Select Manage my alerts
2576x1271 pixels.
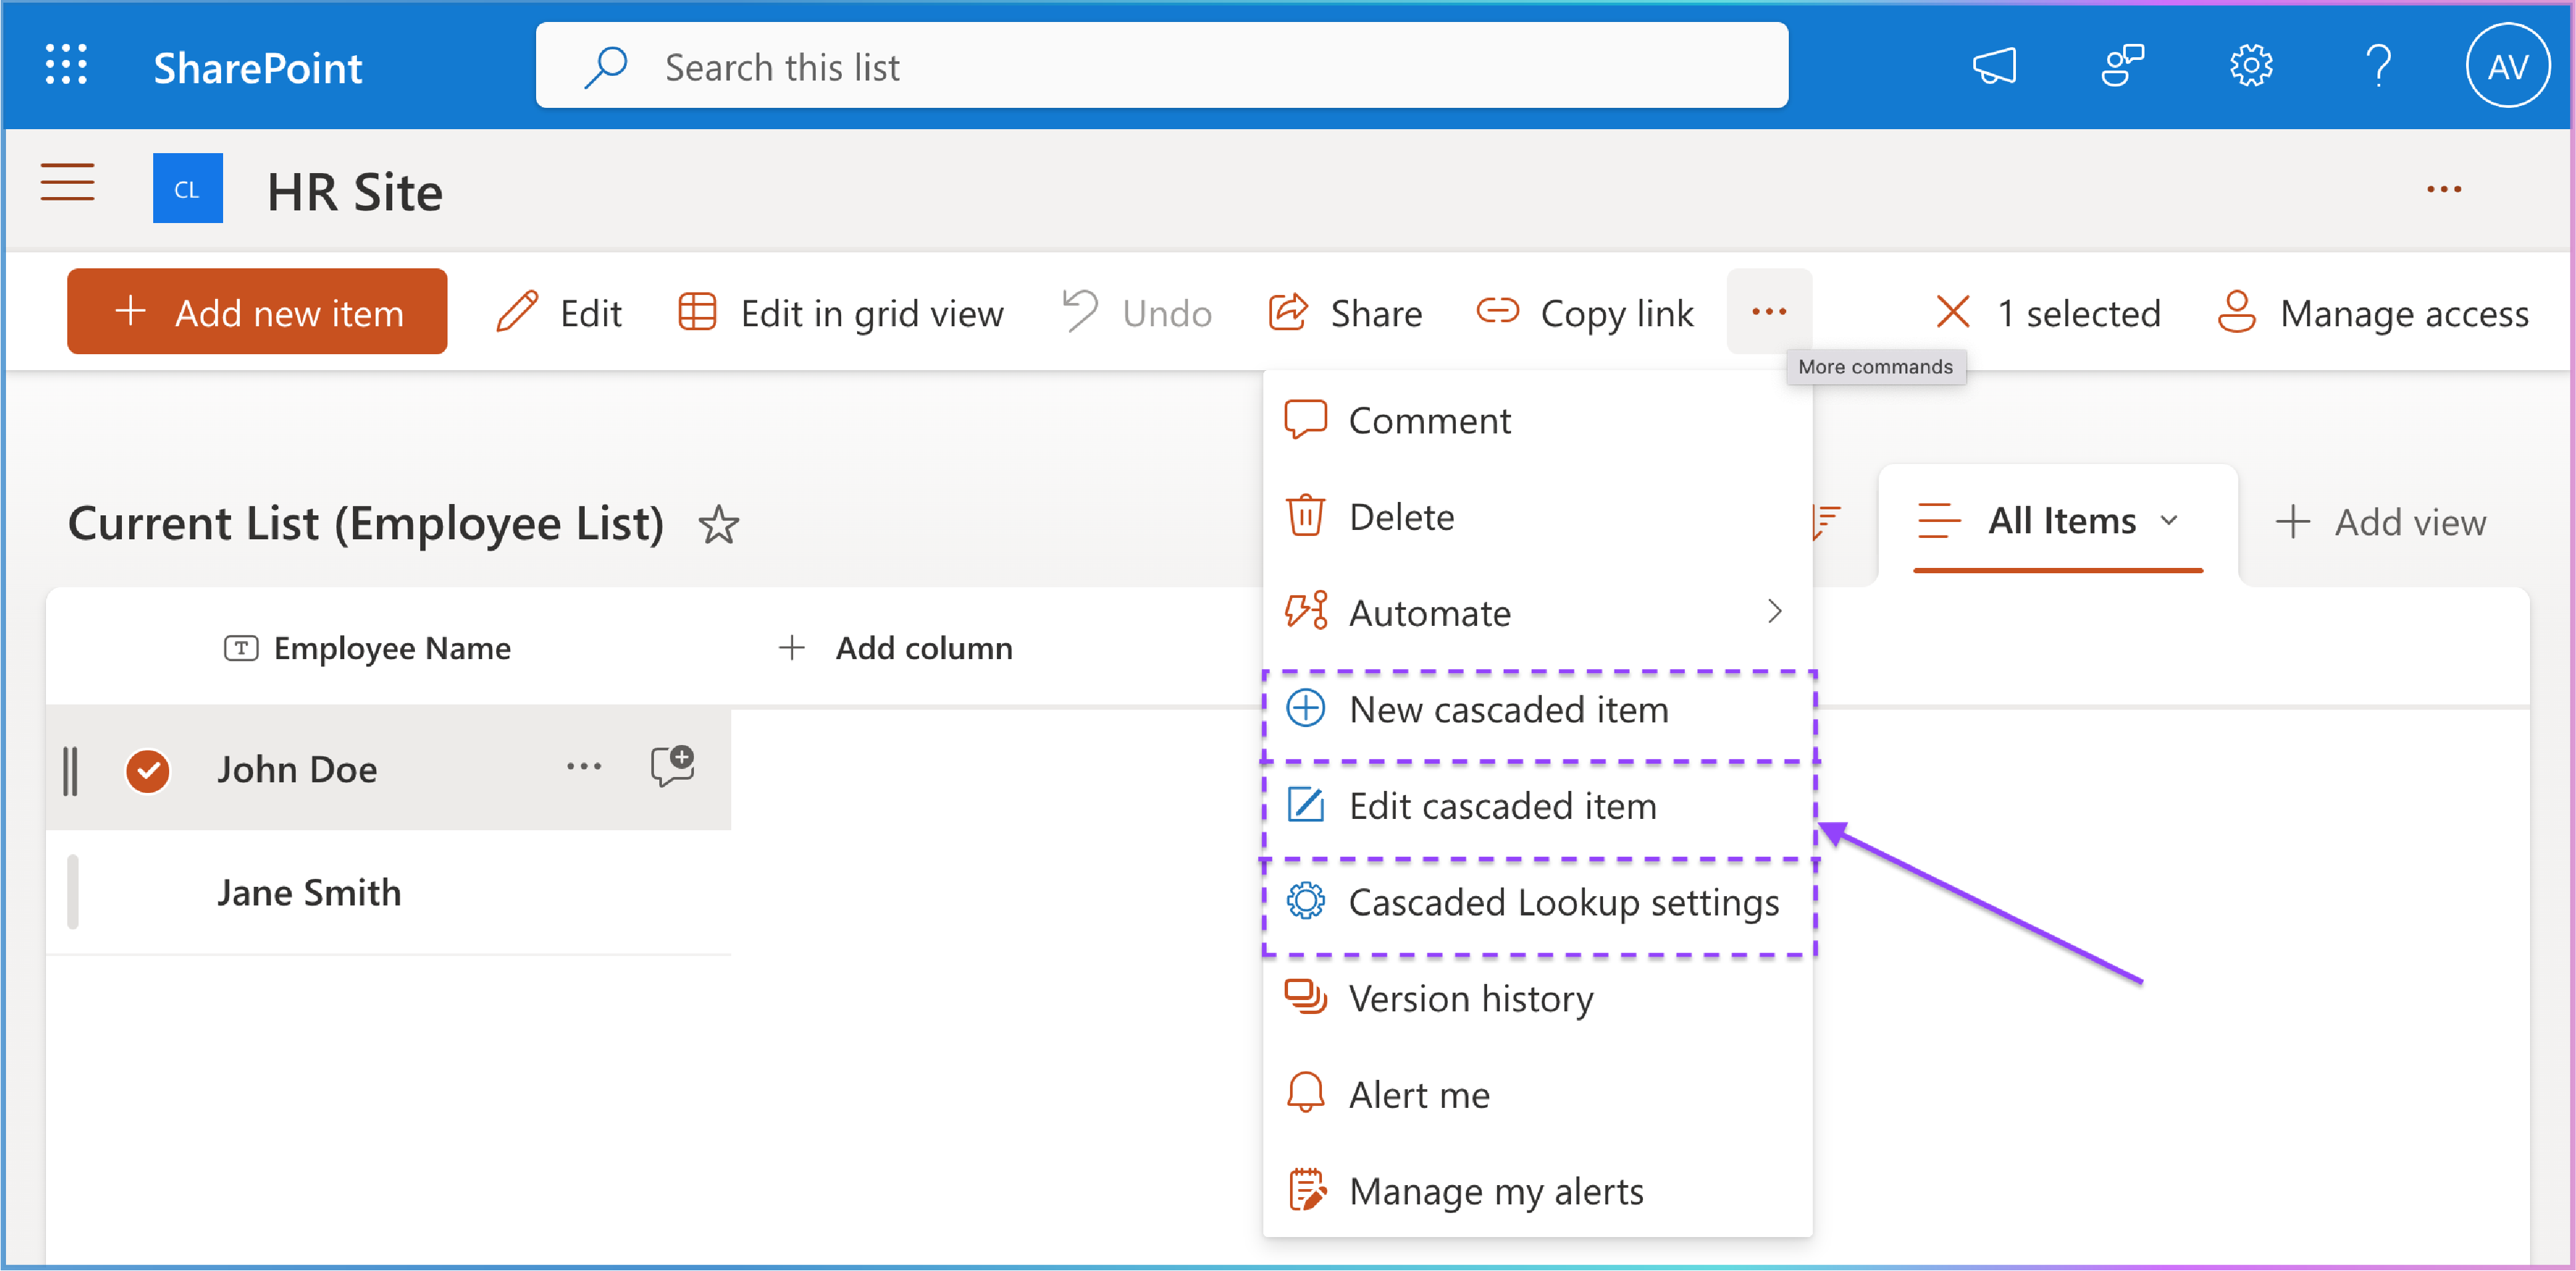coord(1537,1191)
